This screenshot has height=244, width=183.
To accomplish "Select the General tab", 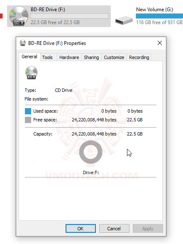I will (x=29, y=57).
